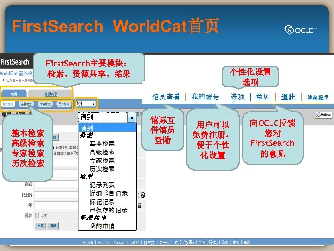Open the small 请到 jump dropdown in blue bar
Viewport: 334px width, 251px height.
click(x=86, y=104)
